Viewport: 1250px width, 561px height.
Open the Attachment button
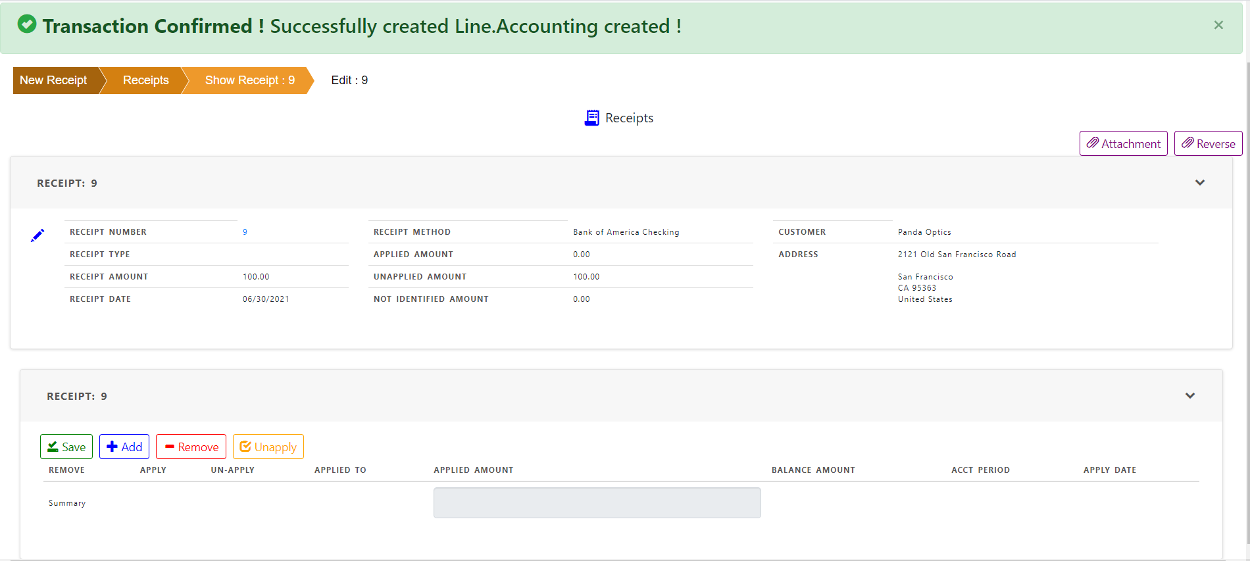click(1123, 143)
